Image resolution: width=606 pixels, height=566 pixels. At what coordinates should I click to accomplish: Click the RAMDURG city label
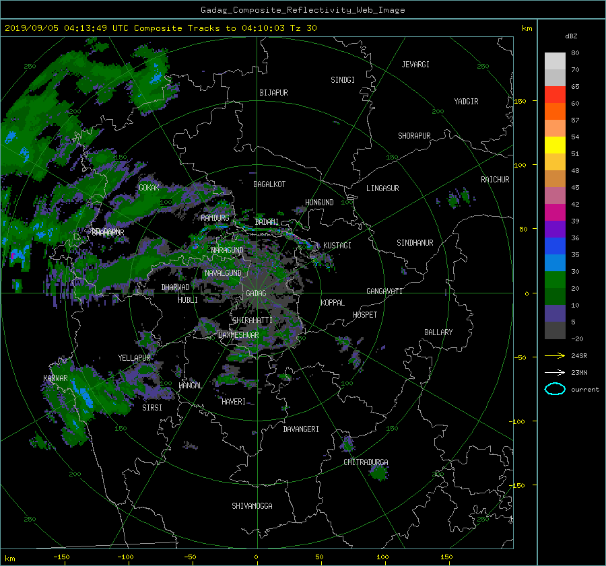click(x=215, y=218)
